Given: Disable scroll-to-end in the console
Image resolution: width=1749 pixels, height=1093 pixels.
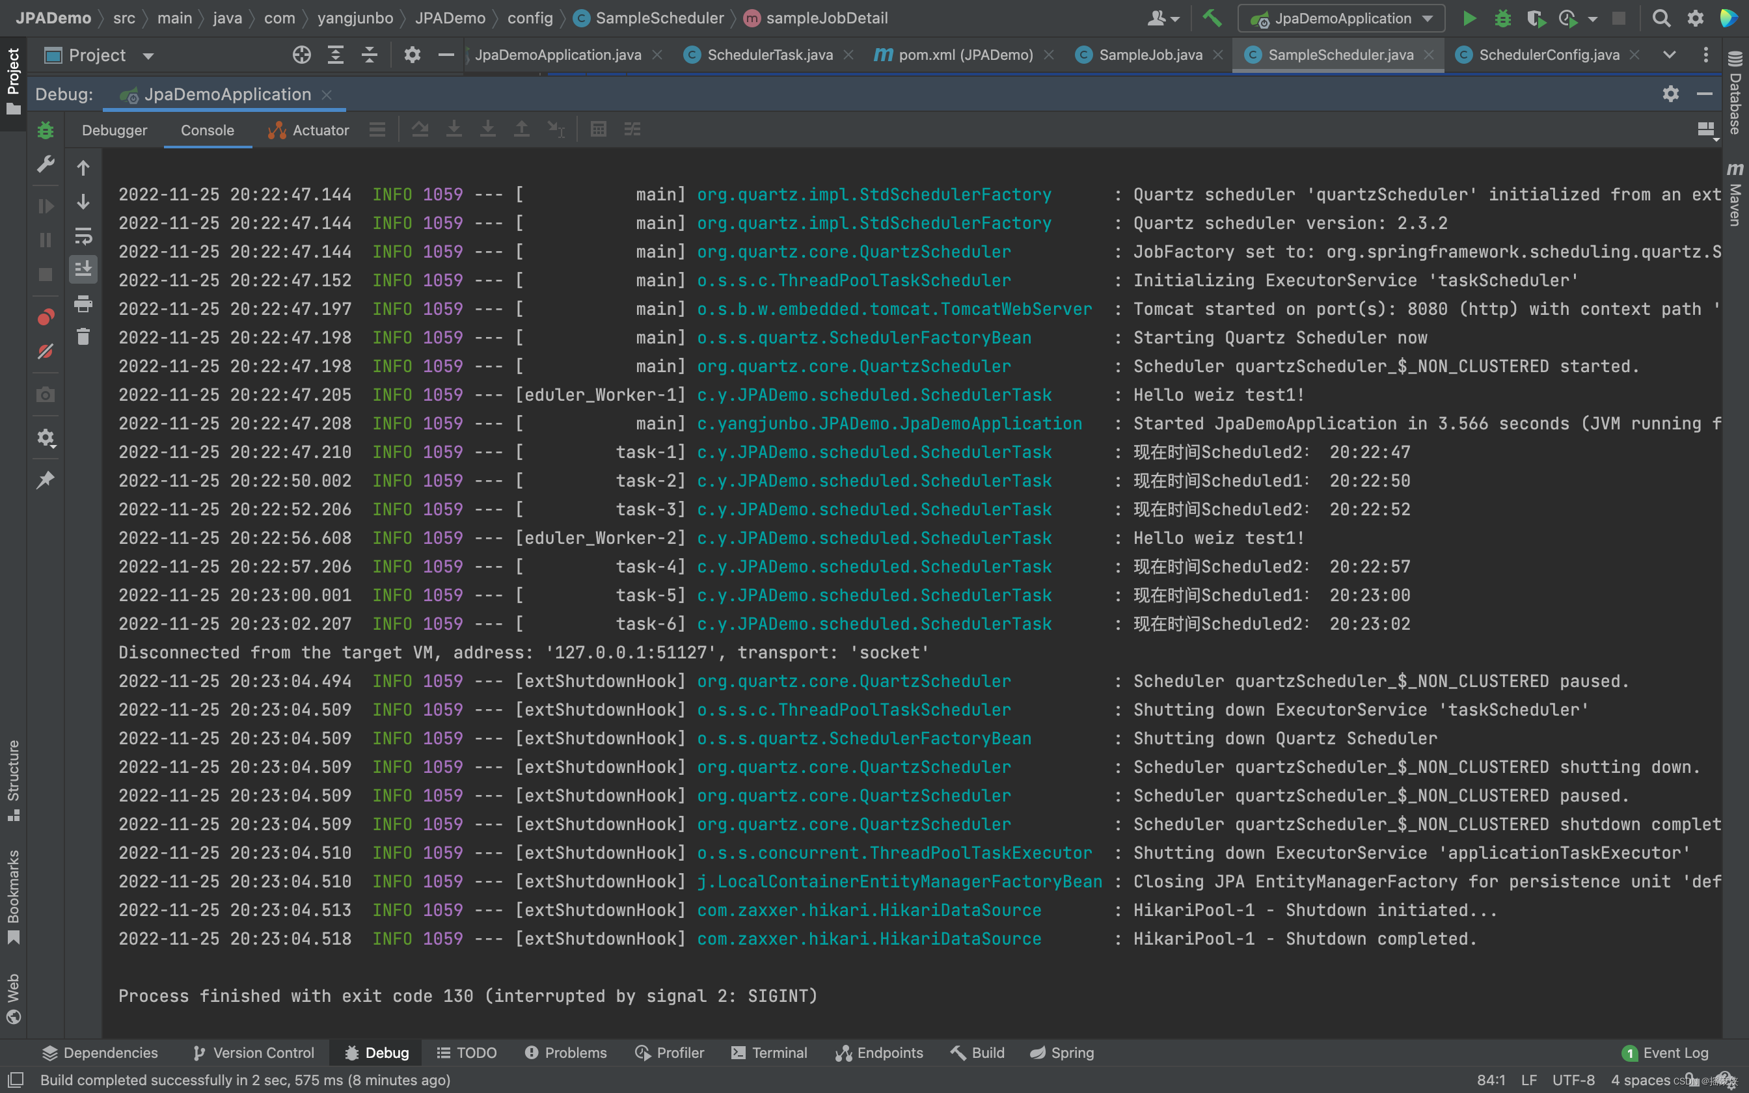Looking at the screenshot, I should pos(83,269).
